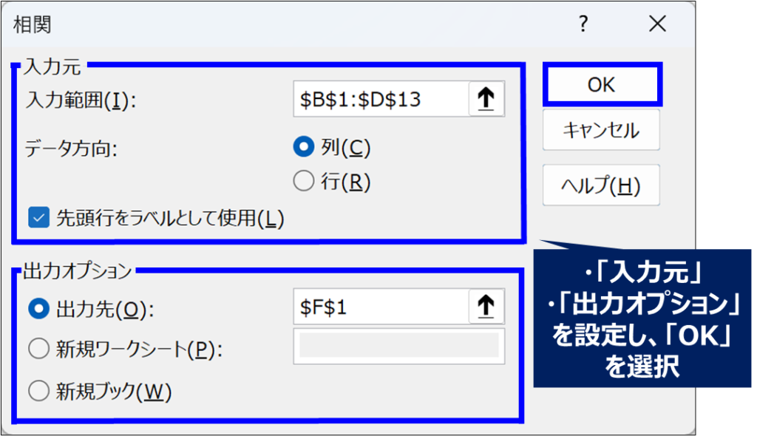Click the 入力範囲(I) label text
Screen dimensions: 757x436
pos(81,100)
